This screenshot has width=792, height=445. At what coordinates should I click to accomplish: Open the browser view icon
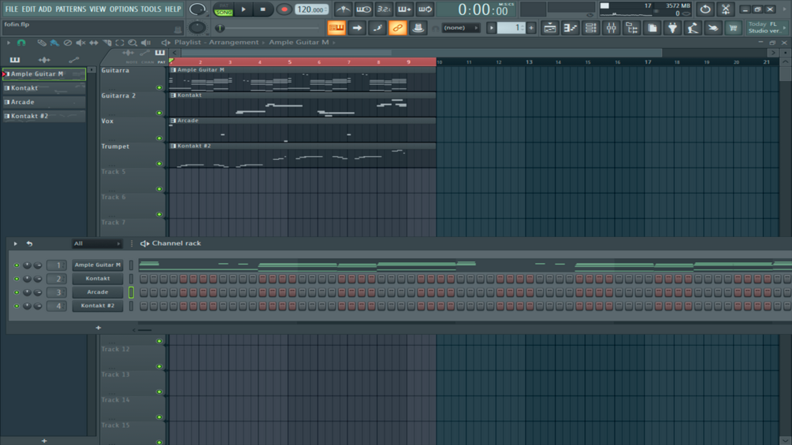coord(632,28)
